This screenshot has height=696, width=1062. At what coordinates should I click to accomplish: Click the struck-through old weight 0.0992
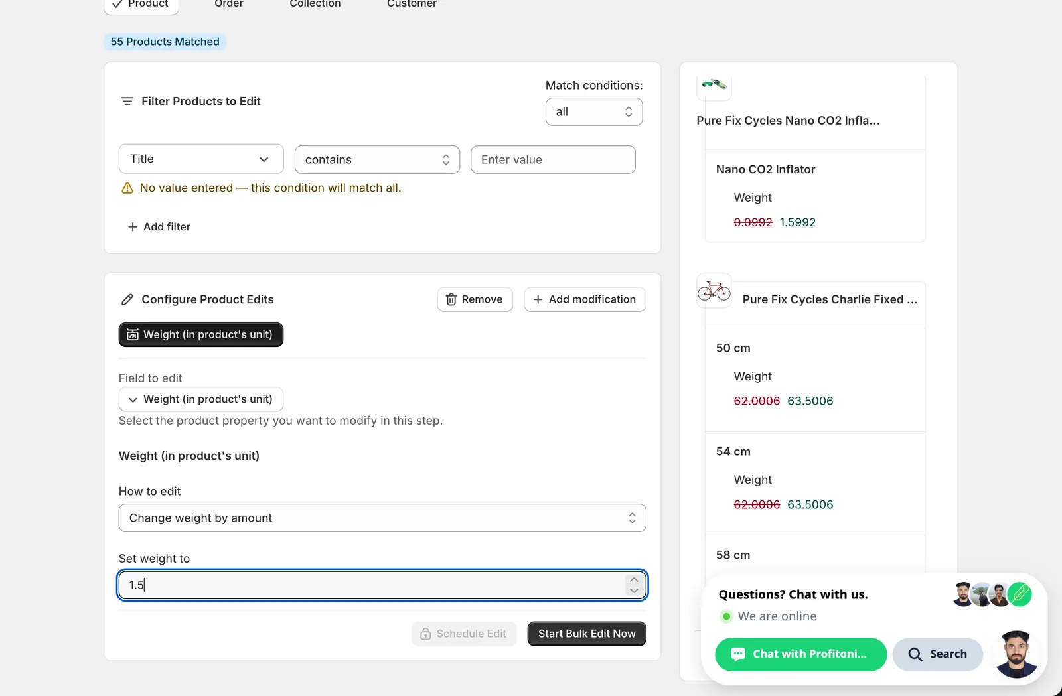753,222
